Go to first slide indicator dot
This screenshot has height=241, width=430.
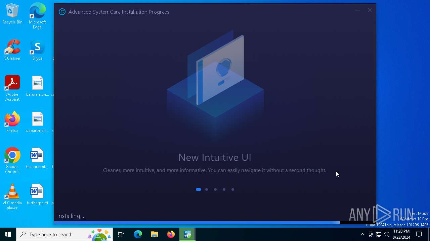point(199,189)
